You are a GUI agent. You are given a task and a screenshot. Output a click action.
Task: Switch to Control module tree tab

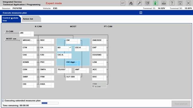click(11, 19)
